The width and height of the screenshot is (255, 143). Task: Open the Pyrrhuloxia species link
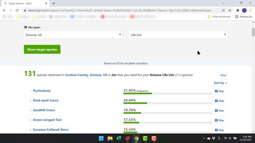(x=42, y=91)
